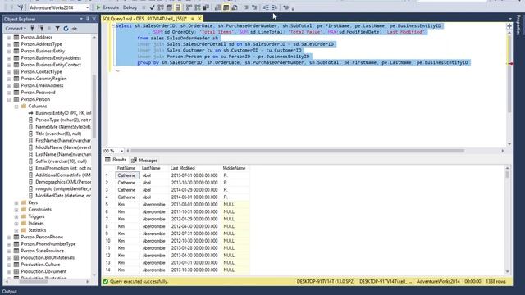Screen dimensions: 525x295
Task: Toggle IntelliSense Enabled toolbar icon
Action: pos(177,7)
